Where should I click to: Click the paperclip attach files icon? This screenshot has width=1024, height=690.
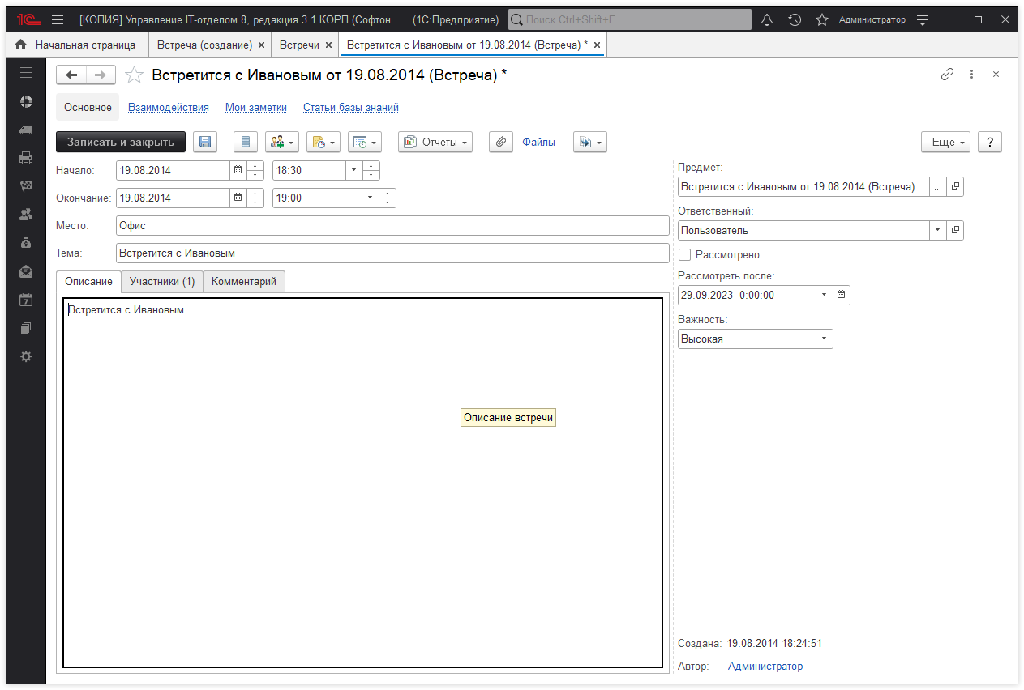click(501, 142)
